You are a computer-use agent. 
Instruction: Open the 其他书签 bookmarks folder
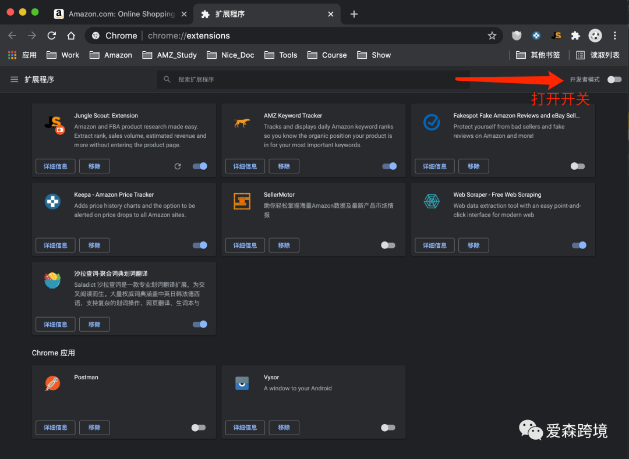[x=538, y=55]
